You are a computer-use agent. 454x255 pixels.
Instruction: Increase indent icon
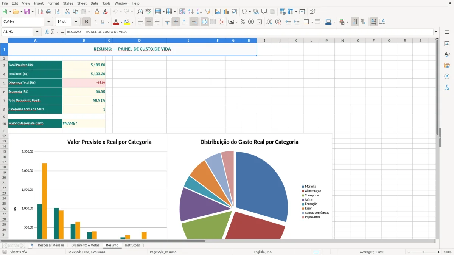[x=288, y=22]
